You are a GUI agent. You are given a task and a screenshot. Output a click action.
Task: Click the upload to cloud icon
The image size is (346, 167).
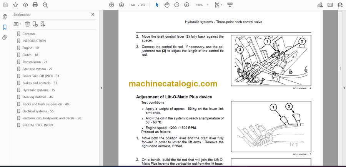pyautogui.click(x=25, y=5)
